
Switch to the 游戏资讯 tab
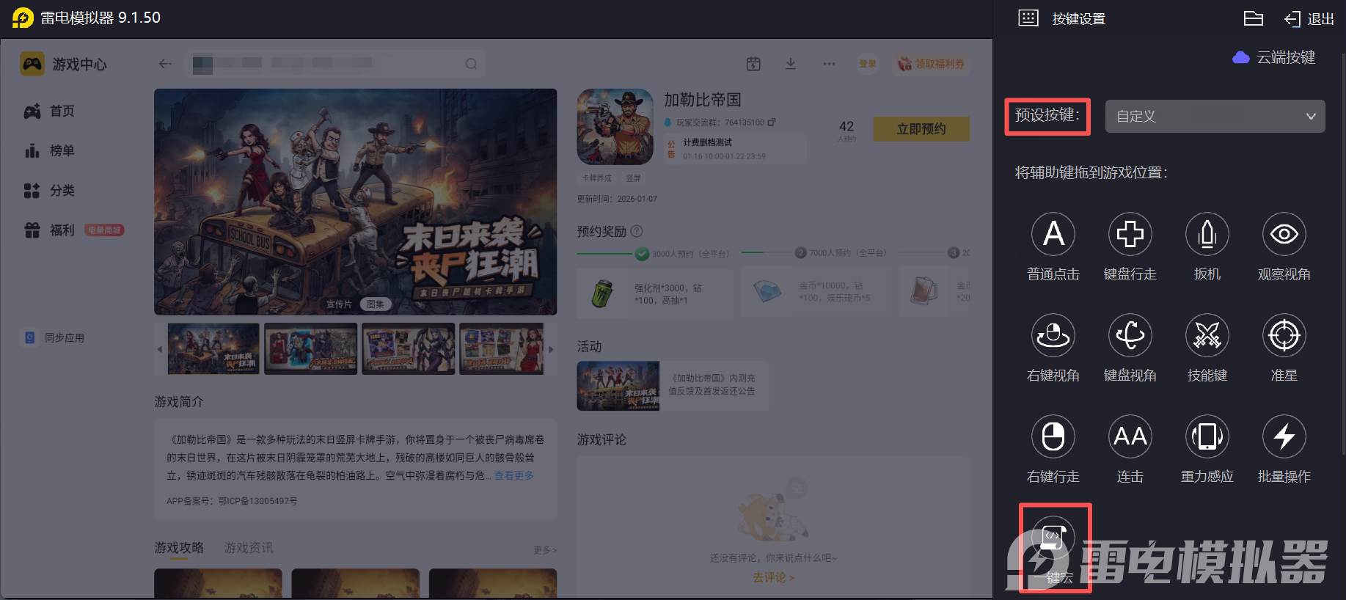249,548
